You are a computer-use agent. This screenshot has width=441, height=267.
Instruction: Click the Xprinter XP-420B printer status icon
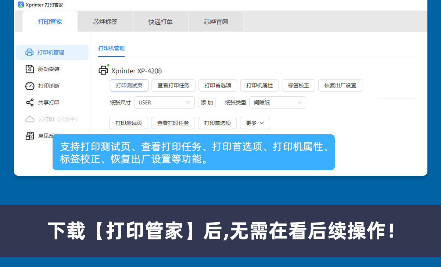click(x=104, y=70)
